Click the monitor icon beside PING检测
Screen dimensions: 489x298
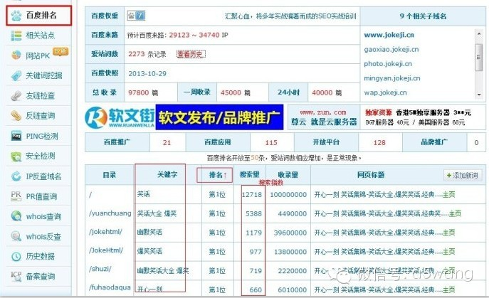point(16,137)
